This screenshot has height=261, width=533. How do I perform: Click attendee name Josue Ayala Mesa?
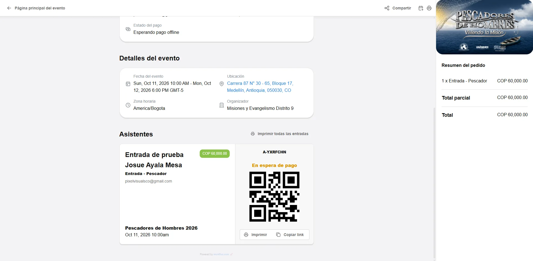click(x=154, y=165)
